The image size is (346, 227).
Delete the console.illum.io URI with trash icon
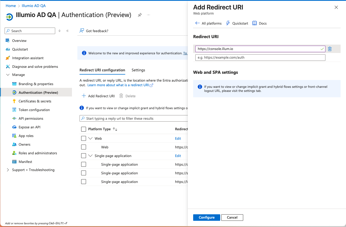(x=330, y=49)
